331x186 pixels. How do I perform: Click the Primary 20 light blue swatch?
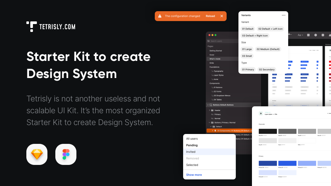(307, 163)
